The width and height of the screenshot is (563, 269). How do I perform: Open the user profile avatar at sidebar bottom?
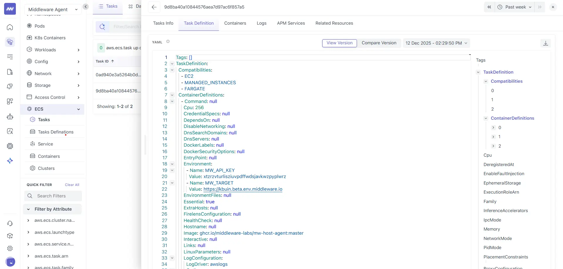tap(11, 262)
